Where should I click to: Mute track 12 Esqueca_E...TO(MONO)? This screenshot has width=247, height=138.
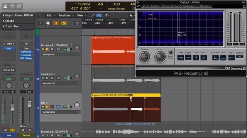click(43, 49)
